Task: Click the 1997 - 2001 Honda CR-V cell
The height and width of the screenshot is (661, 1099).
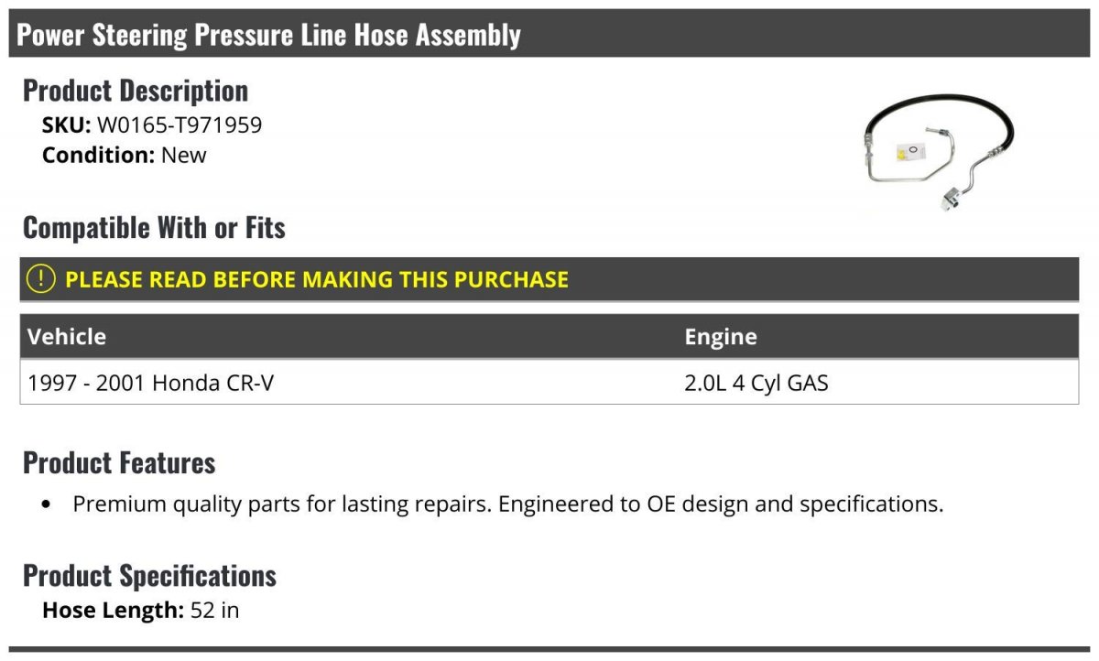Action: (x=151, y=383)
